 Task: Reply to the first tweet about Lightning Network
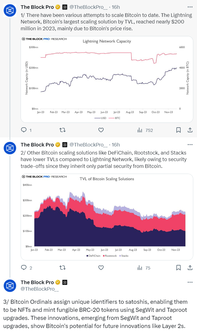coord(24,130)
